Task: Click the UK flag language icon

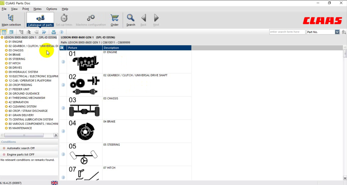Action: tap(54, 183)
